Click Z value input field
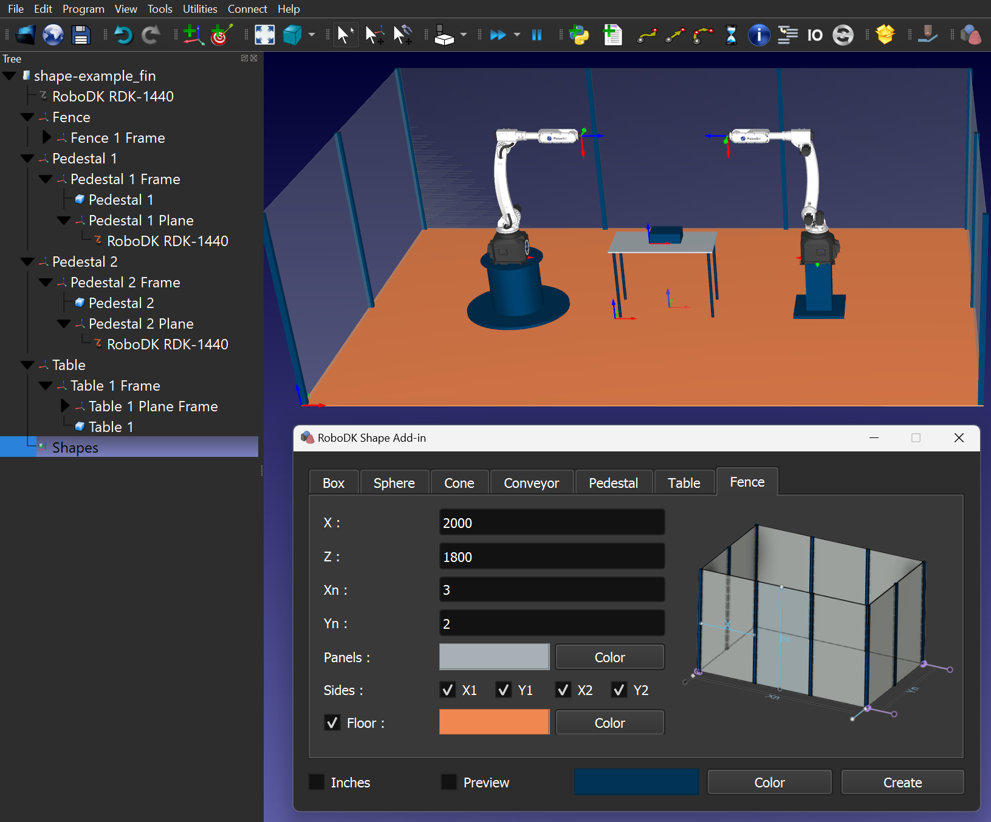Screen dimensions: 991x822 (552, 557)
